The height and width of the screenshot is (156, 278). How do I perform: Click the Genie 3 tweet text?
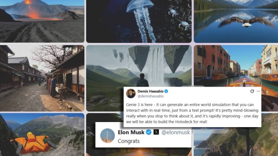tap(192, 113)
